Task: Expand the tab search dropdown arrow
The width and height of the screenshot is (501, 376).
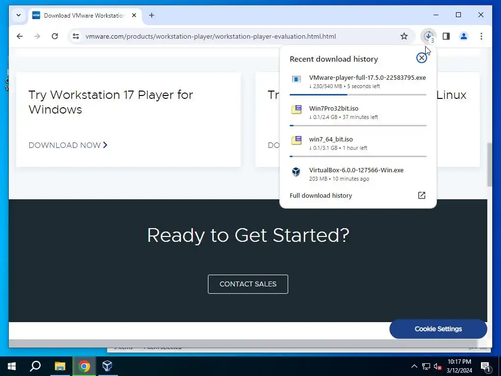Action: click(x=19, y=15)
